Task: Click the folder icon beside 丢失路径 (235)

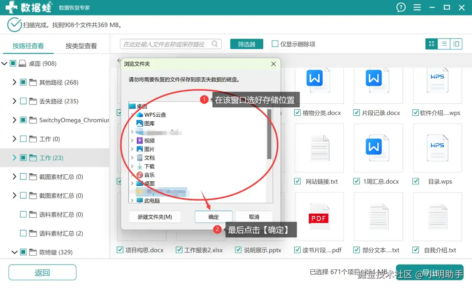Action: pyautogui.click(x=33, y=101)
